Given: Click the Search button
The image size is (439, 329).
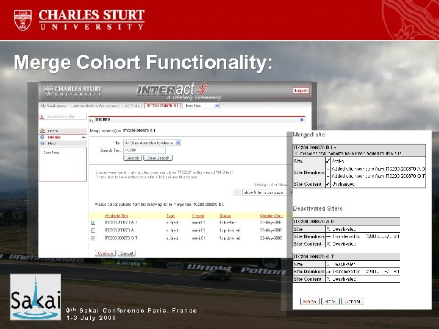Looking at the screenshot, I should pyautogui.click(x=132, y=158).
